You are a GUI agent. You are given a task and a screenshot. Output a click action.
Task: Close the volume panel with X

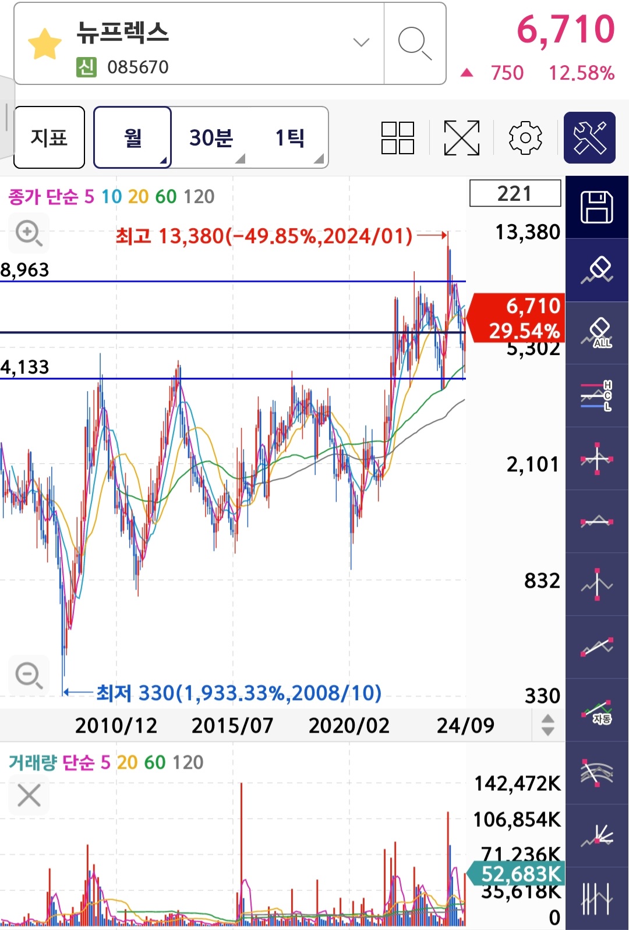pos(29,795)
